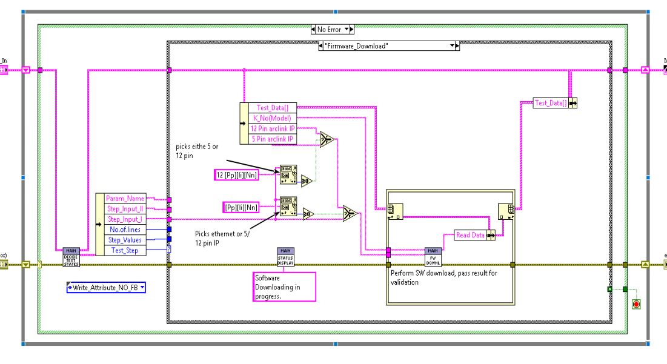Select the lower Match Regular Expression node
Viewport: 667px width, 364px height.
(x=288, y=207)
